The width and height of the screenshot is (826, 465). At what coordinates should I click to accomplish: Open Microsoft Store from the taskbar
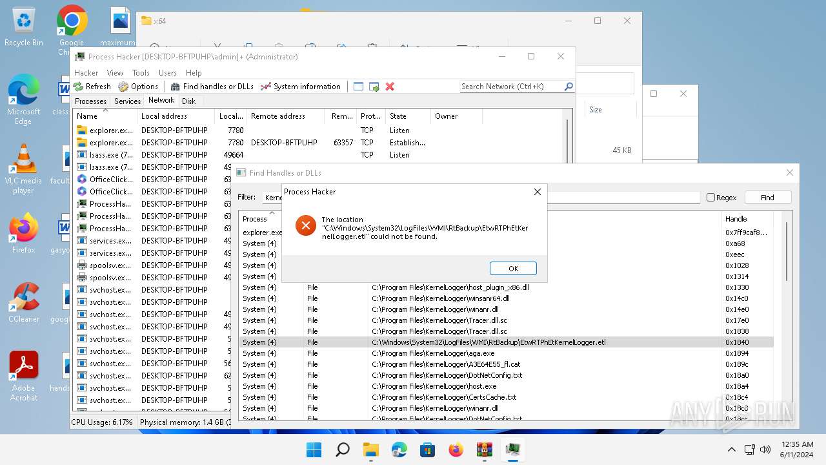tap(428, 449)
